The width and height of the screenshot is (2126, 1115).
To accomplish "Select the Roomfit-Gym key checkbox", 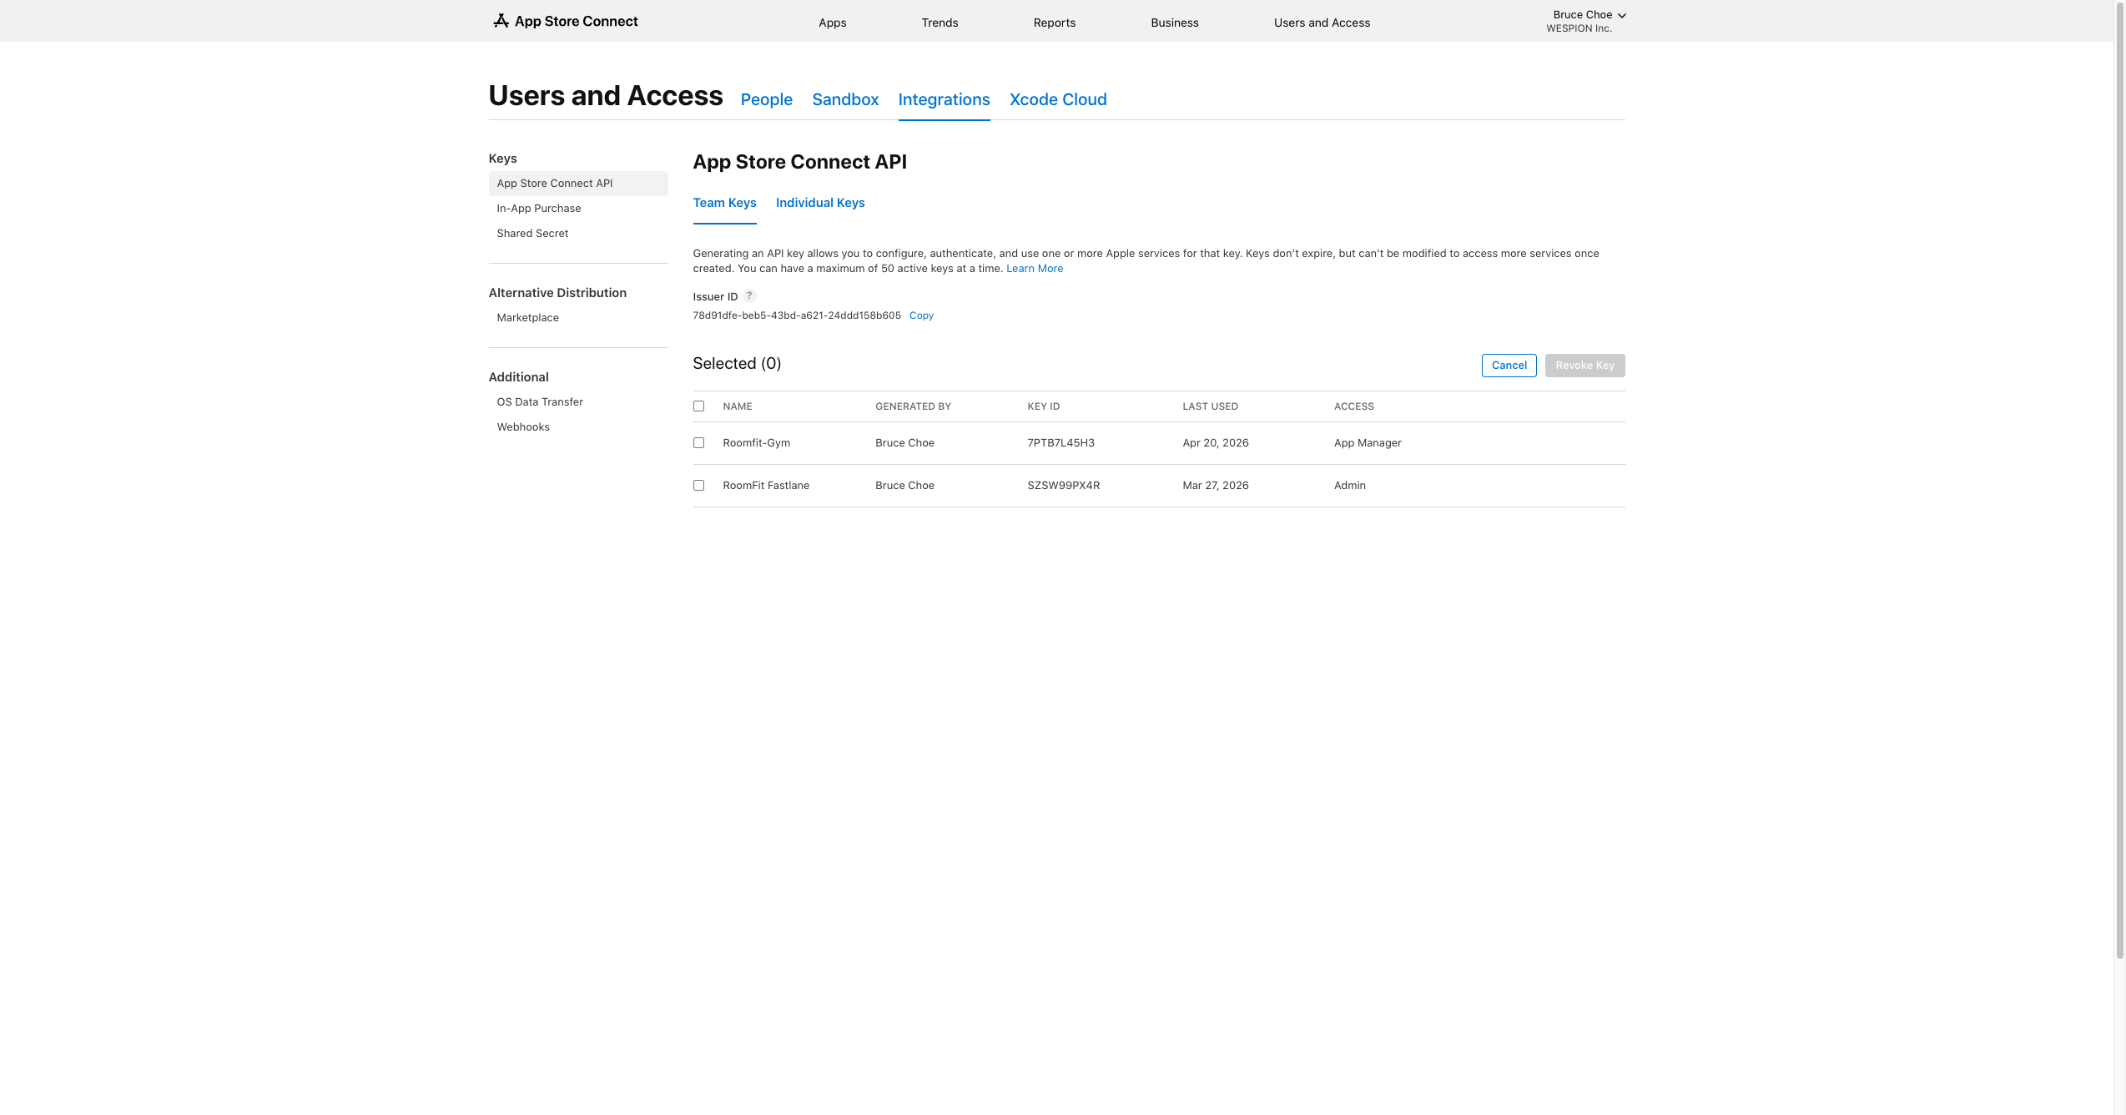I will pyautogui.click(x=698, y=443).
